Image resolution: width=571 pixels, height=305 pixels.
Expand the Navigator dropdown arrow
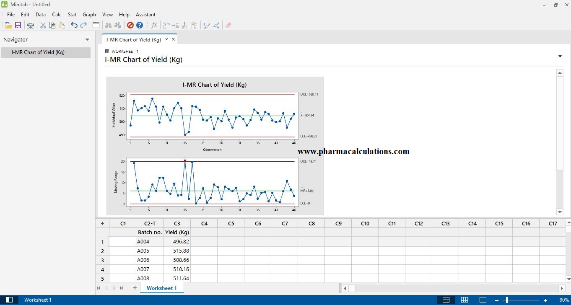click(87, 40)
